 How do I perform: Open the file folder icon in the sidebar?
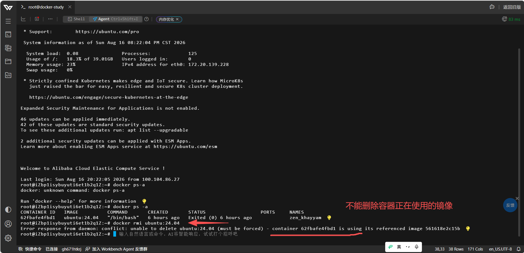click(x=8, y=62)
